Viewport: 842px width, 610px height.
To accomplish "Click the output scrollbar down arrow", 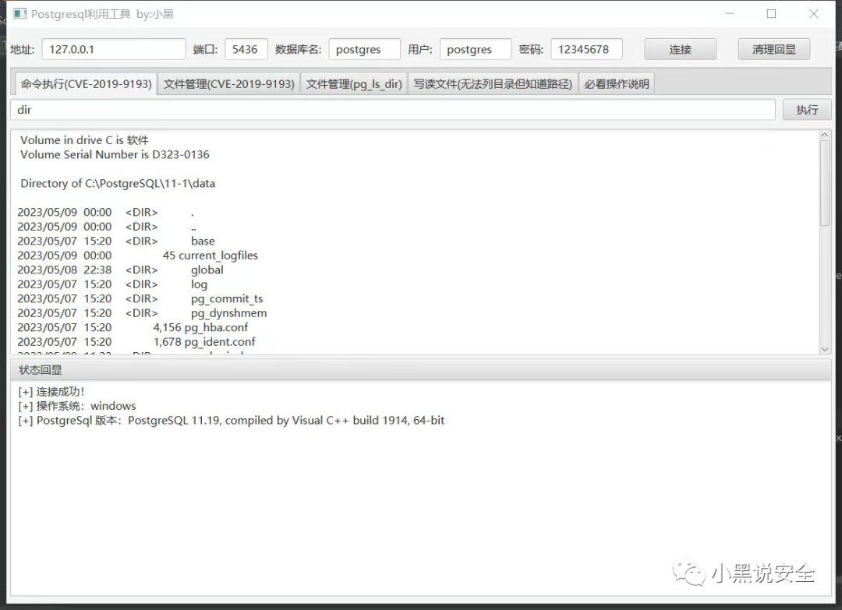I will [x=825, y=349].
